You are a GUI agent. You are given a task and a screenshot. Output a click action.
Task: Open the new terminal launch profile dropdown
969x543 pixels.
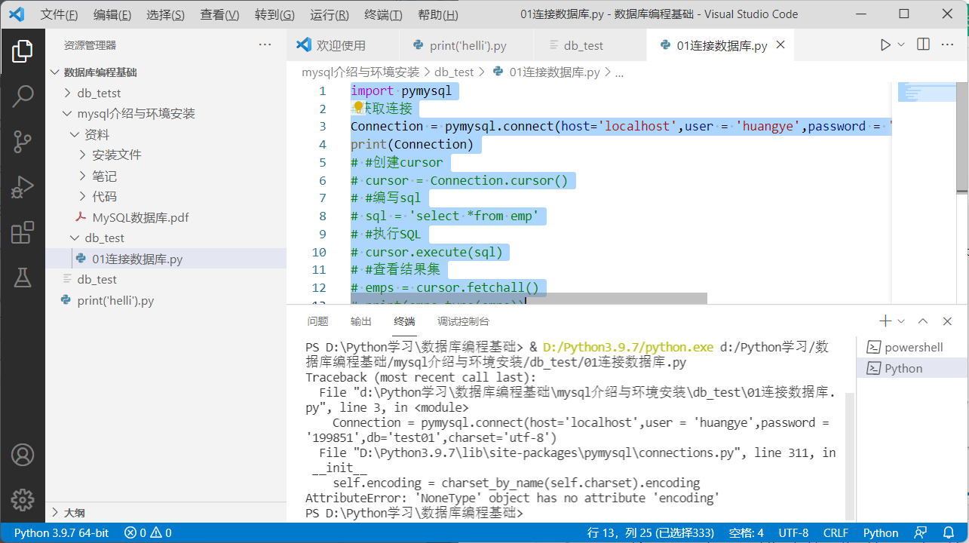click(x=901, y=321)
